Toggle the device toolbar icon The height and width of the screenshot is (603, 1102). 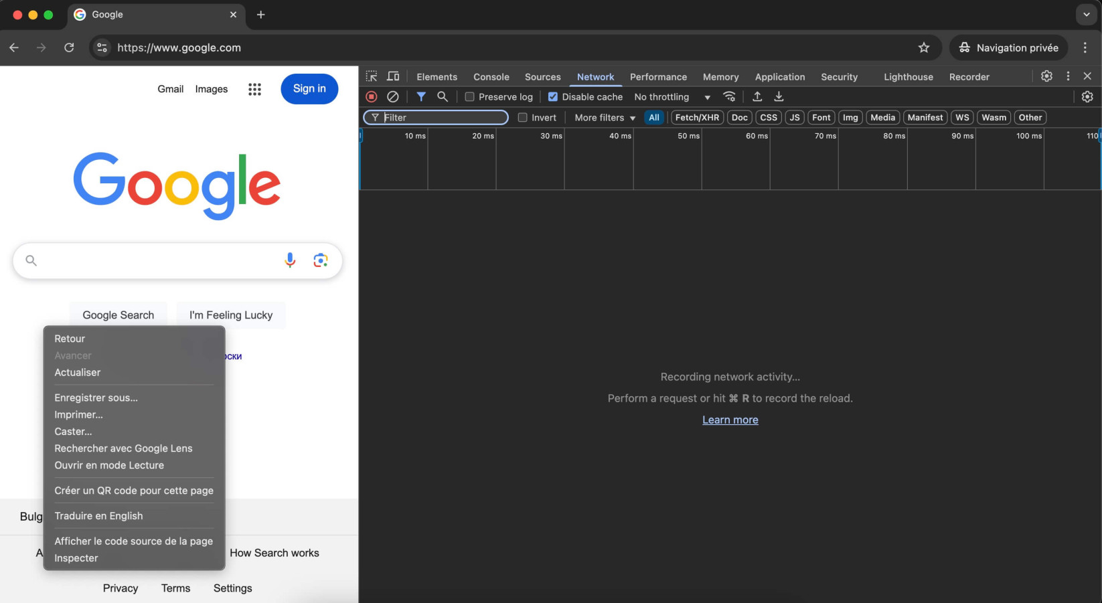click(393, 76)
